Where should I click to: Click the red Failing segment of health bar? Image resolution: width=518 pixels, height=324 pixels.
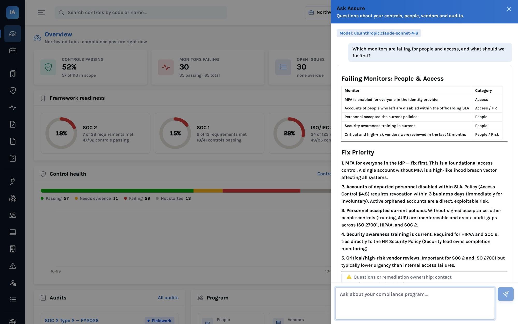[261, 191]
